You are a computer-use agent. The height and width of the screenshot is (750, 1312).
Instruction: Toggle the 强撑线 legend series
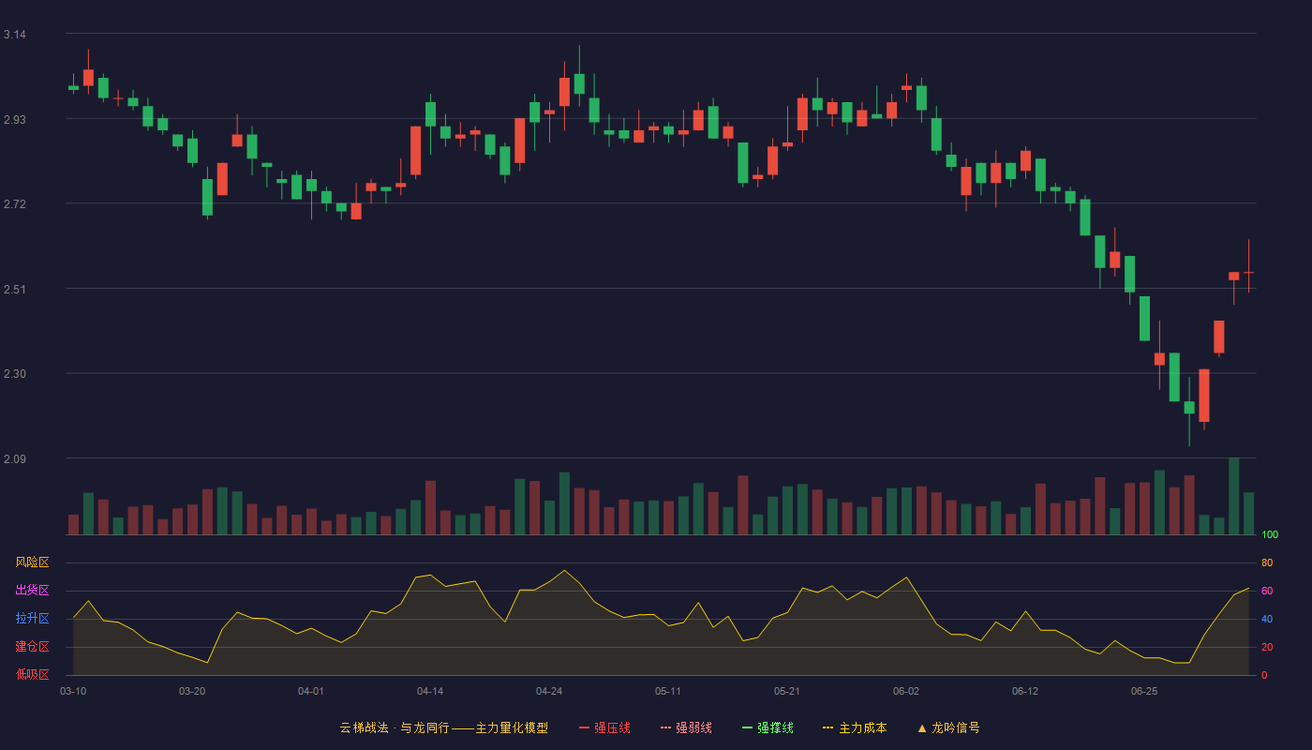(768, 727)
